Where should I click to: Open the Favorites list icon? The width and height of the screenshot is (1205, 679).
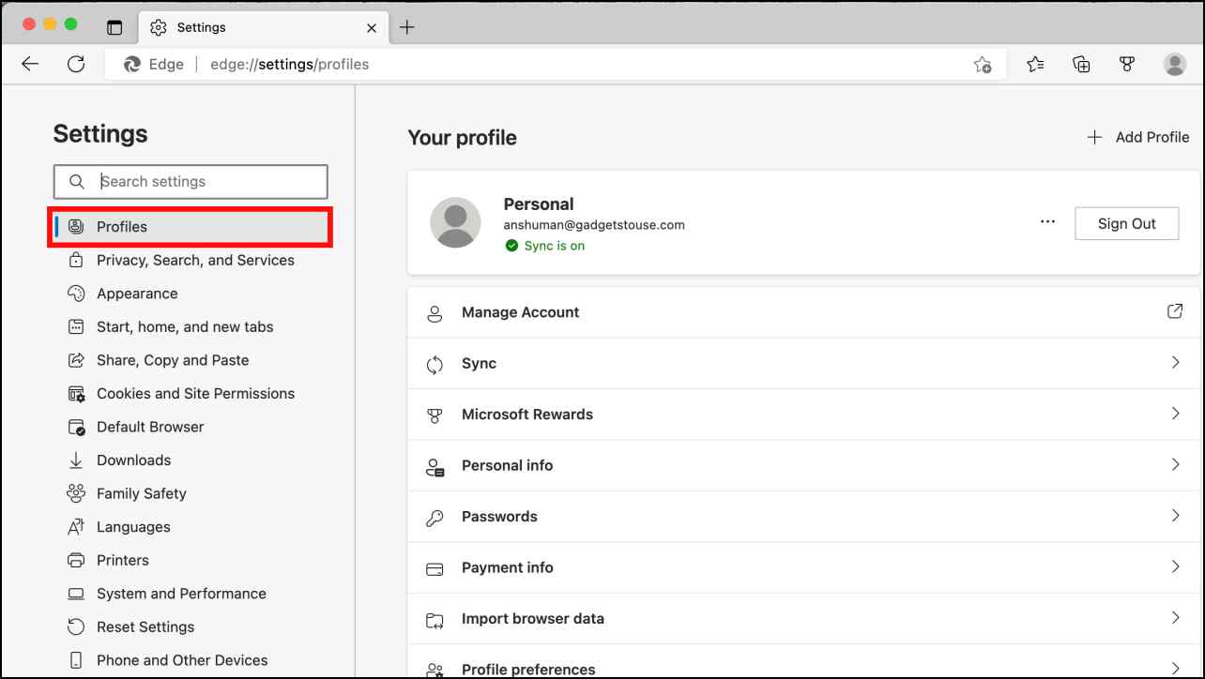pos(1035,64)
